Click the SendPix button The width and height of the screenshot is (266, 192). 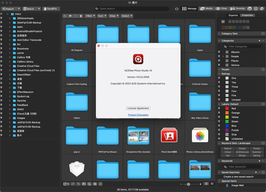pos(51,9)
